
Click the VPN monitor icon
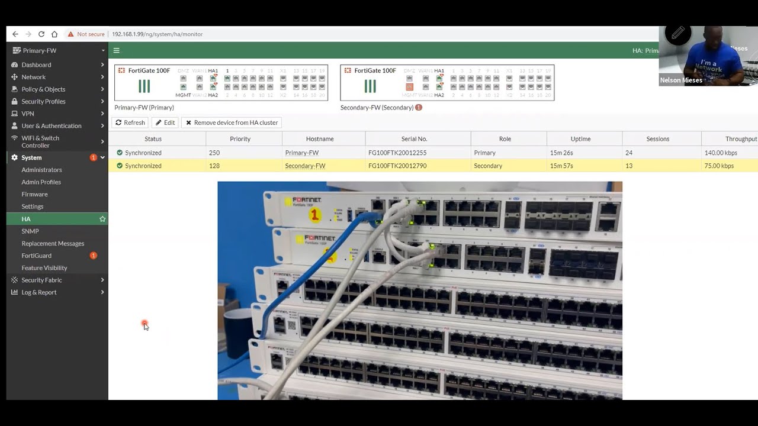click(15, 114)
